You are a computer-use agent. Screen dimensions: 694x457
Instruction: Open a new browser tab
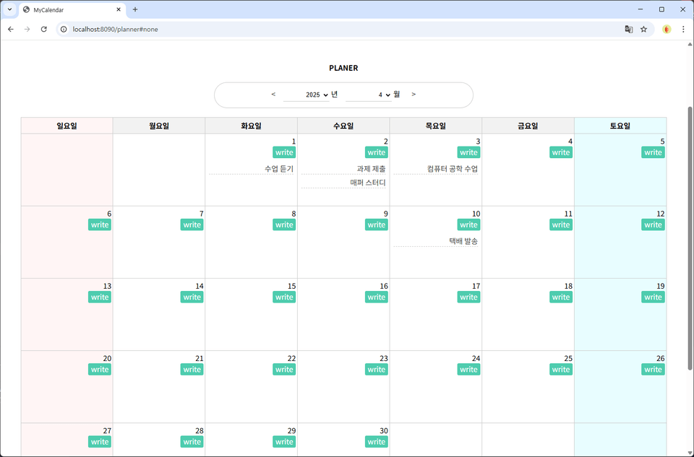click(135, 9)
